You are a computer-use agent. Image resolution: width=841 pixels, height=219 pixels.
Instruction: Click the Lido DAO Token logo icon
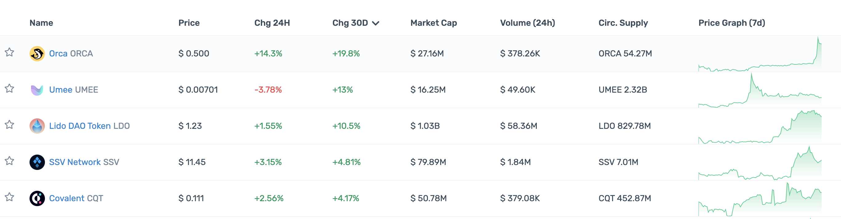point(37,126)
